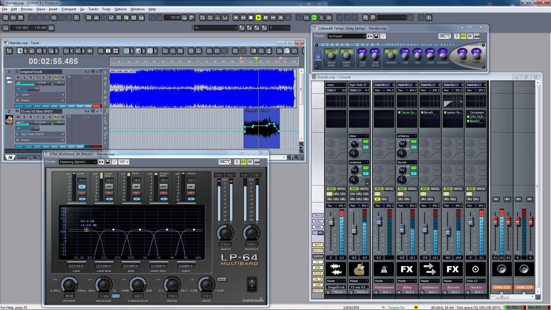Click the save preset disk icon in LP64 Multiband
Screen dimensions: 551x310
pyautogui.click(x=108, y=162)
